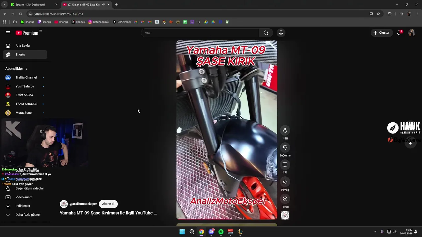The width and height of the screenshot is (422, 237).
Task: Subscribe with the Abone ol button
Action: click(x=108, y=204)
